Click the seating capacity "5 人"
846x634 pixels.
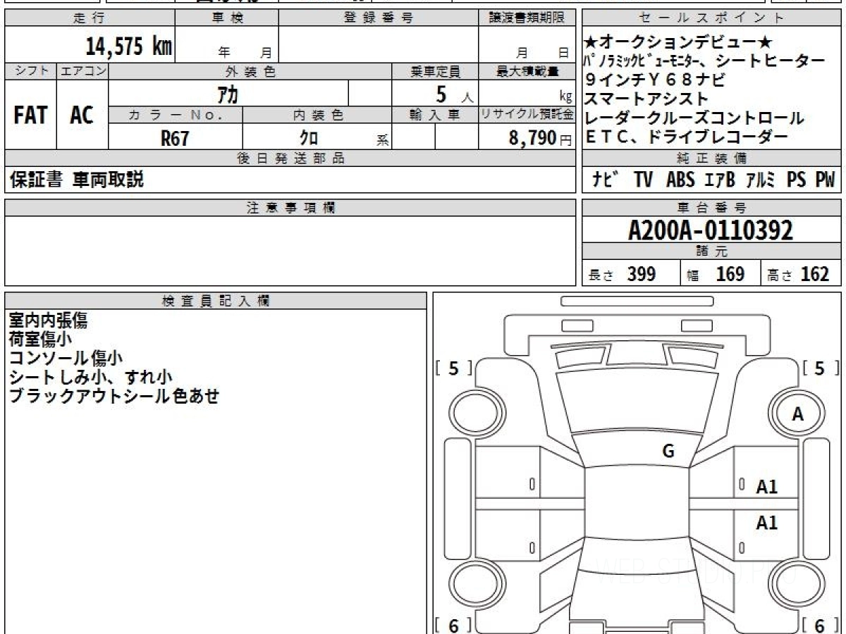click(x=455, y=94)
